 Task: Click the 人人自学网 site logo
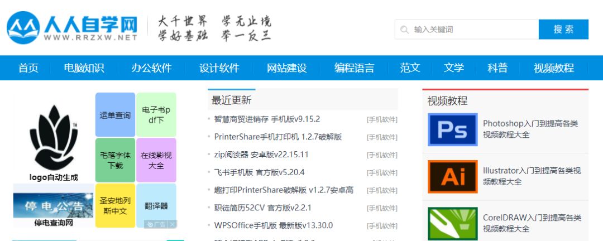coord(72,27)
